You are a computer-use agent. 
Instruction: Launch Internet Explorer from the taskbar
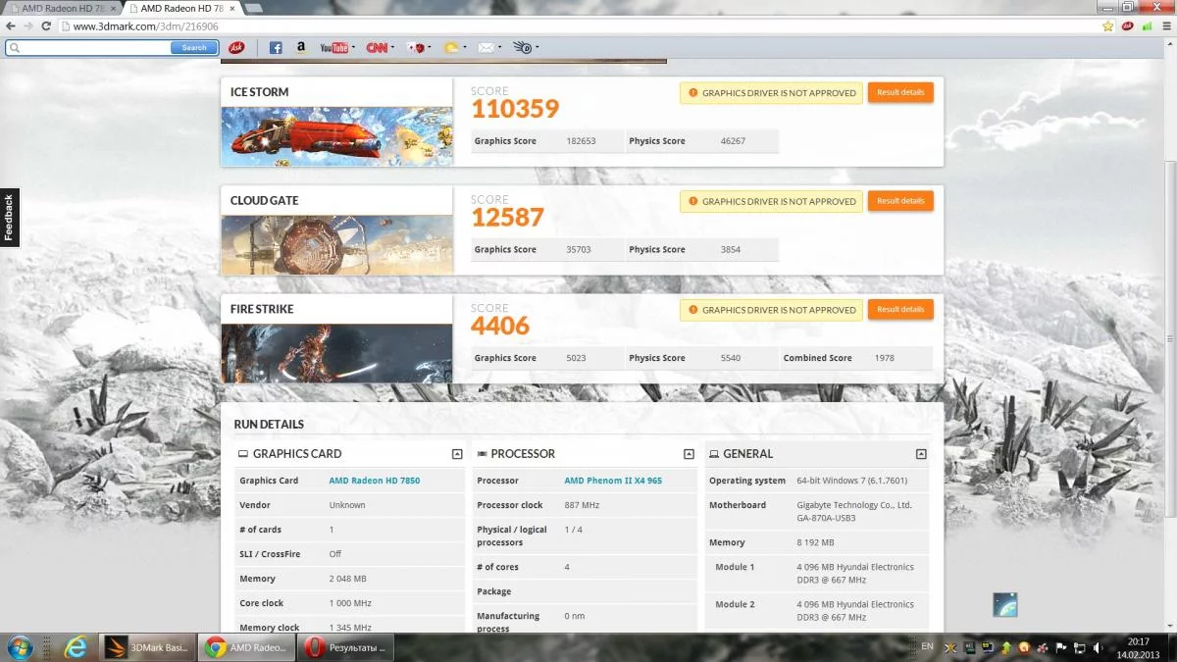[x=76, y=647]
